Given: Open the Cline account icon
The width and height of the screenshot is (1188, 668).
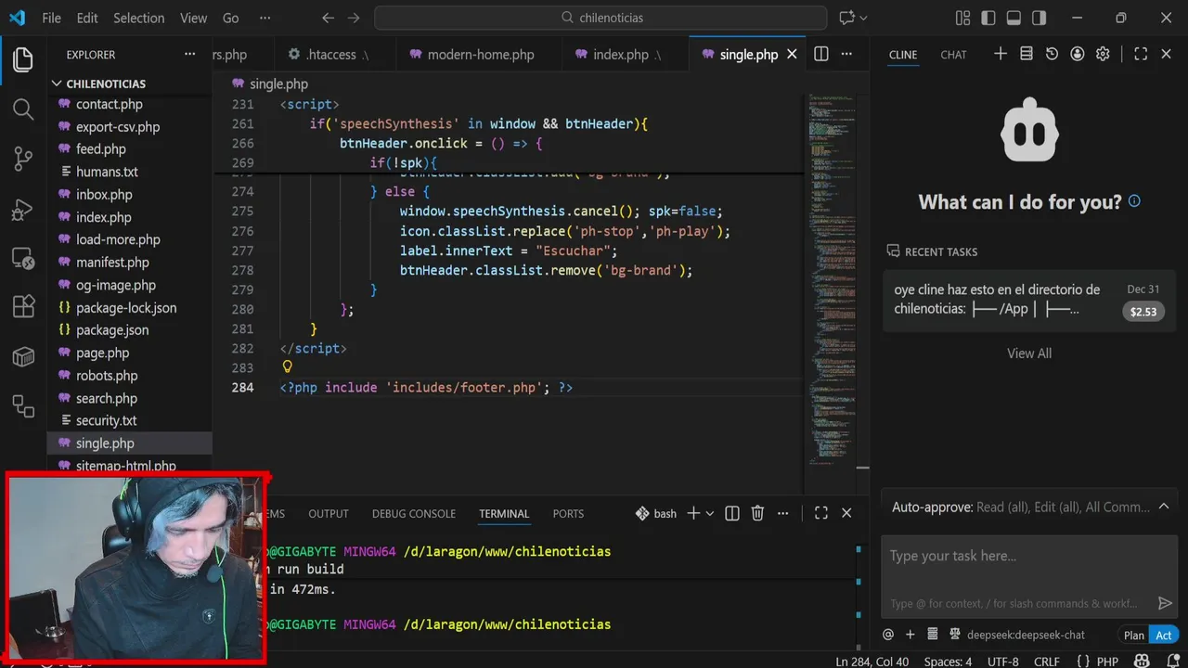Looking at the screenshot, I should (x=1078, y=55).
